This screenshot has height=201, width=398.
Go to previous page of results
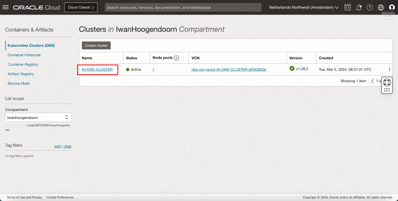(x=372, y=81)
